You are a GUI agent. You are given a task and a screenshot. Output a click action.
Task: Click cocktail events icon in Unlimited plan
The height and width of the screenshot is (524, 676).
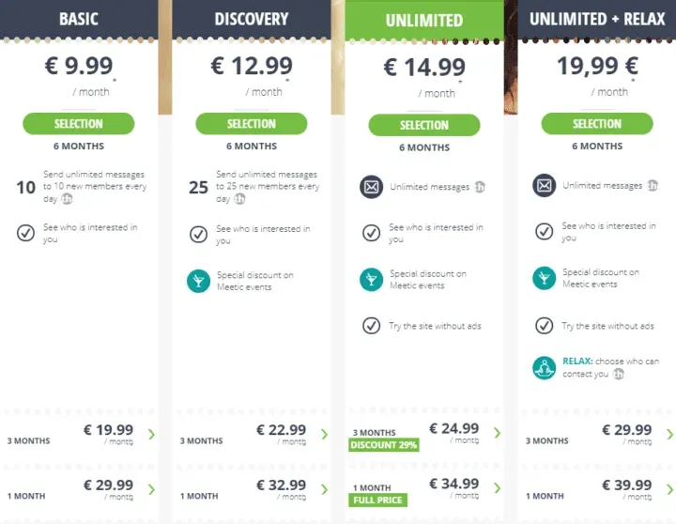[x=371, y=279]
